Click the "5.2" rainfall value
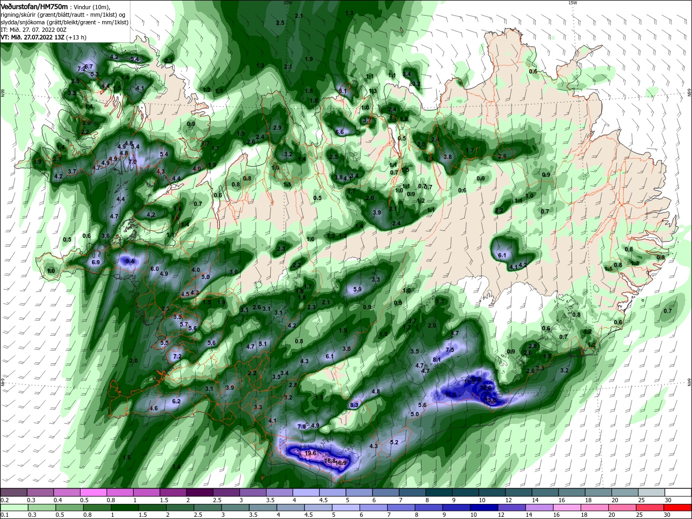692x519 pixels. point(394,442)
